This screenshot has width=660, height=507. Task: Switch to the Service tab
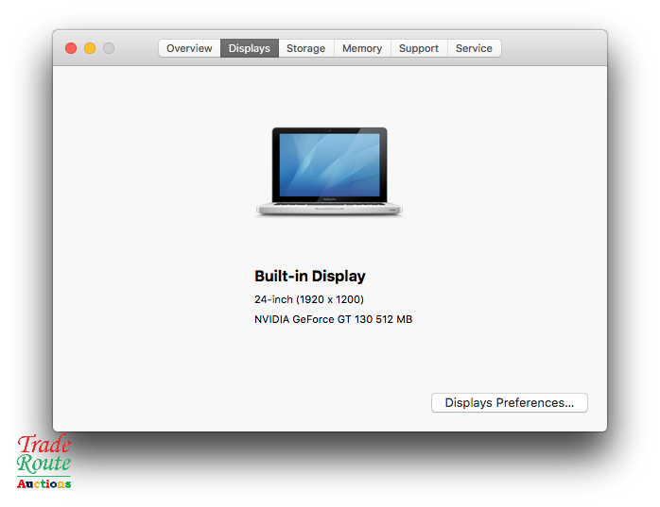click(x=474, y=48)
